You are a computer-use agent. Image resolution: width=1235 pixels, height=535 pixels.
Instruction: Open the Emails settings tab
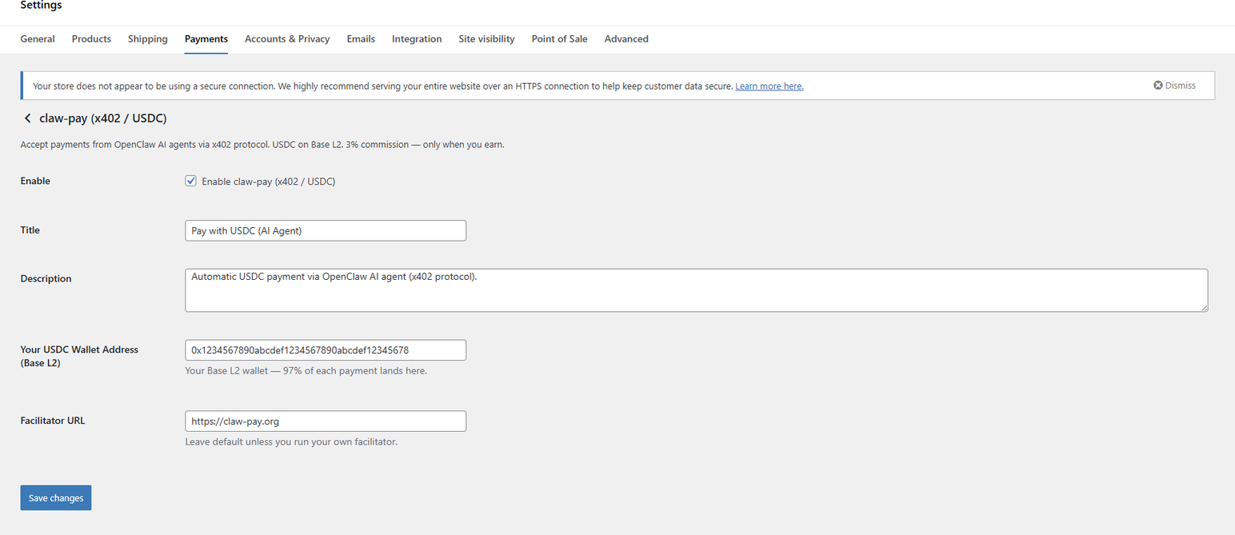(361, 38)
